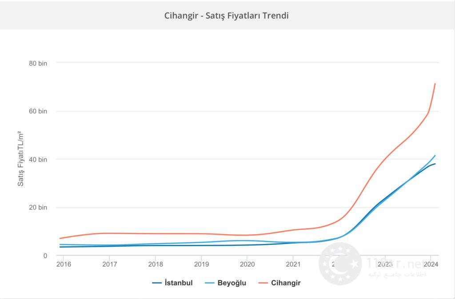Click the 2018 year tick label
Viewport: 455px width, 299px height.
155,264
